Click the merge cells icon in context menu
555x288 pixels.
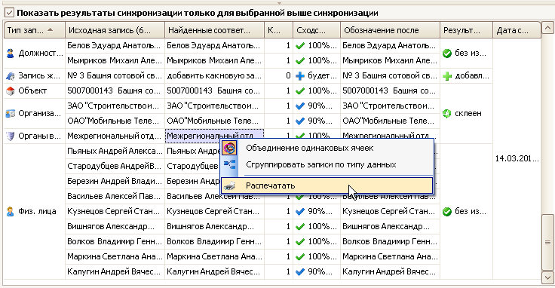[229, 149]
